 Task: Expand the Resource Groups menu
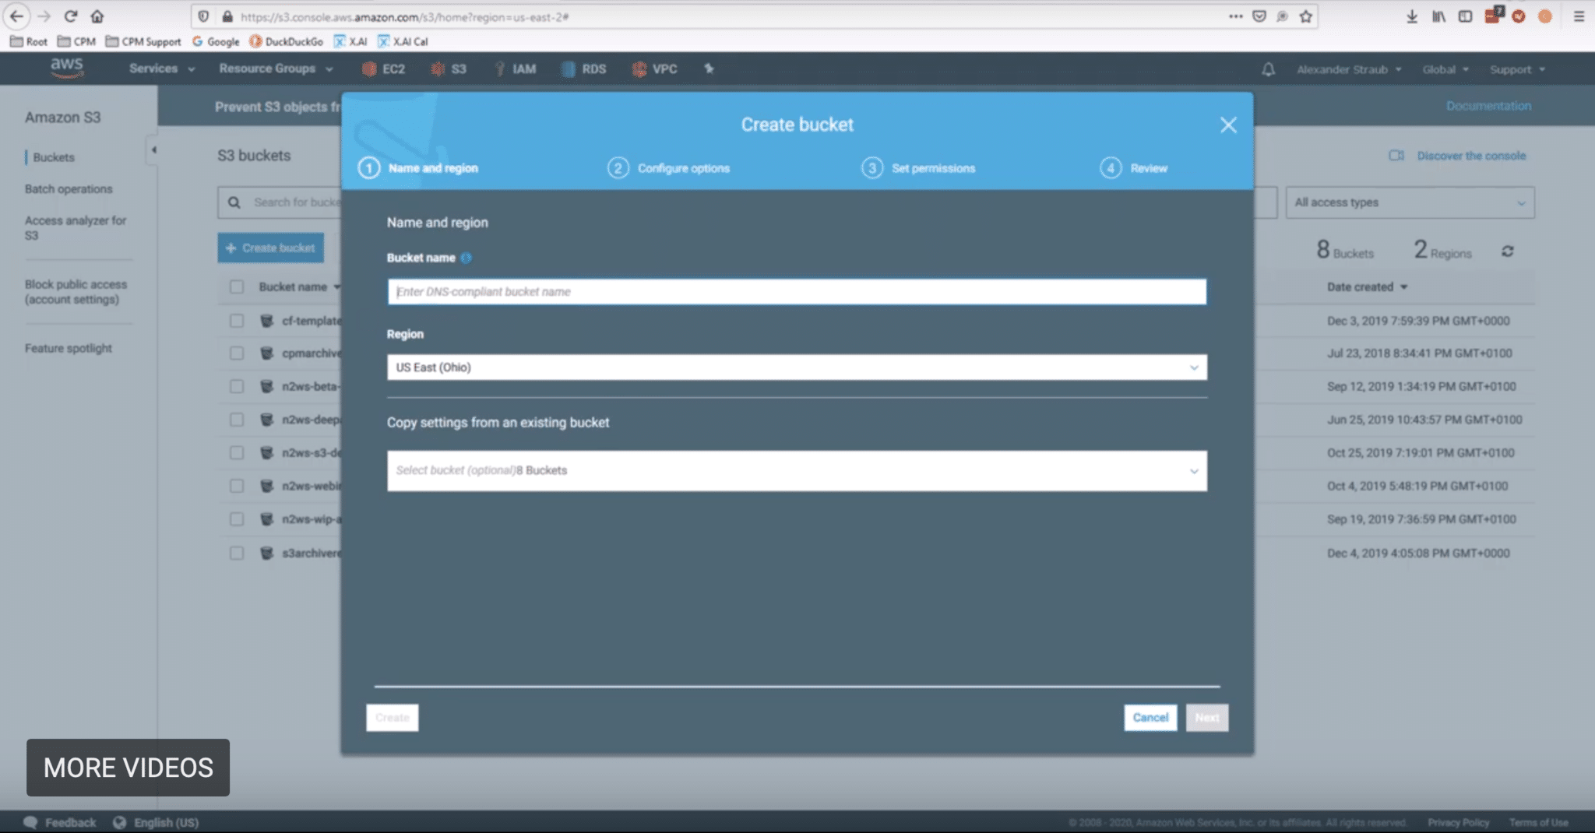276,69
